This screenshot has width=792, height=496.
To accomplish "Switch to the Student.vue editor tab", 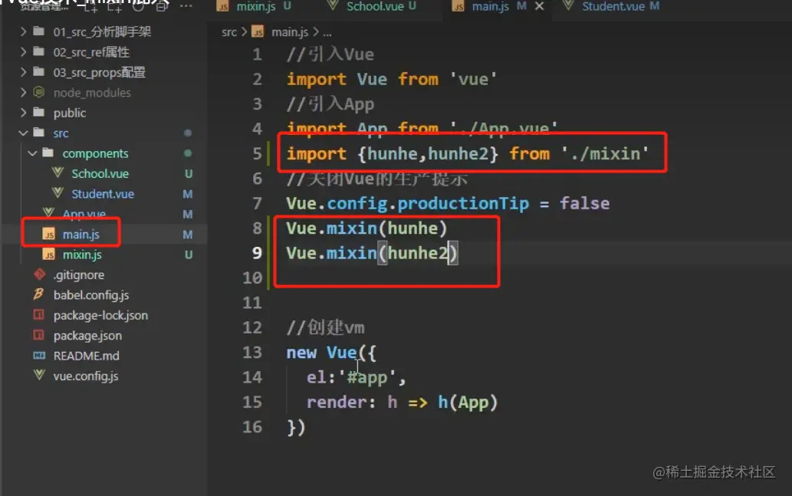I will (x=613, y=7).
